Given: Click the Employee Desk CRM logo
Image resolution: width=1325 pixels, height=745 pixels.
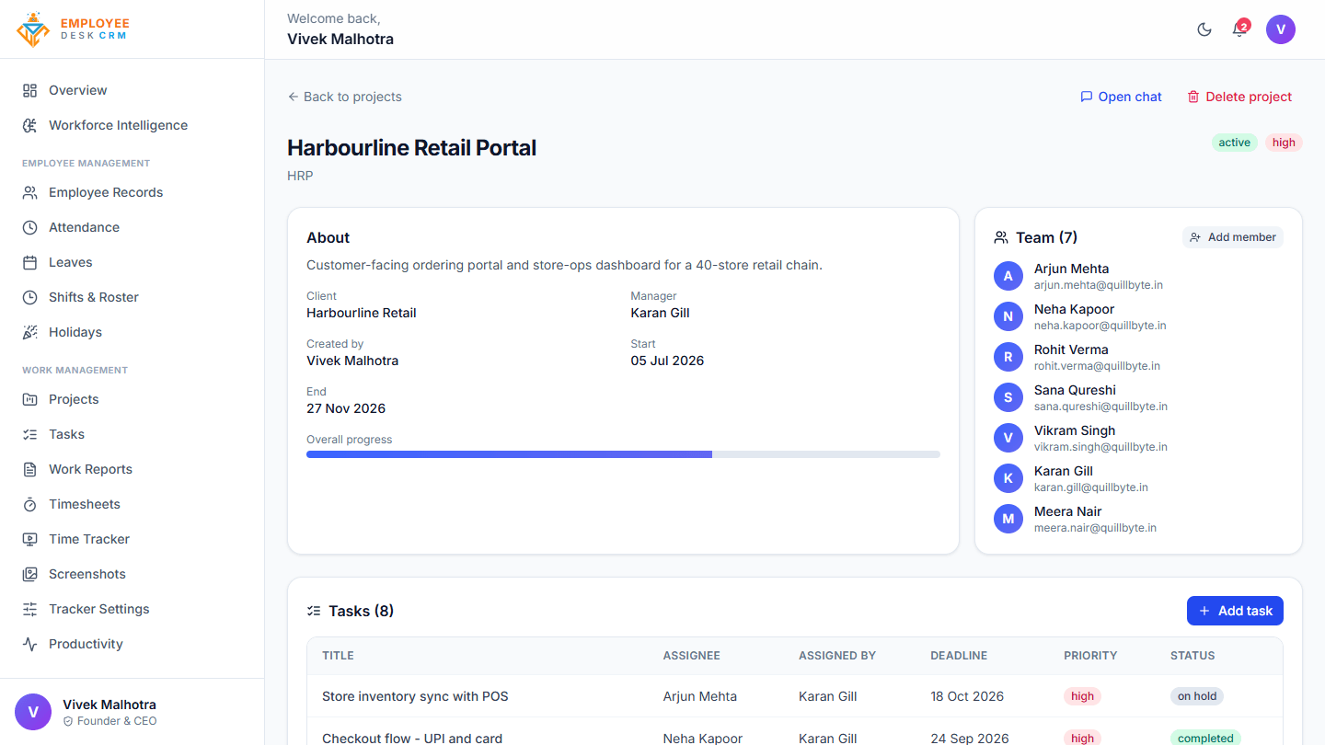Looking at the screenshot, I should pos(74,29).
